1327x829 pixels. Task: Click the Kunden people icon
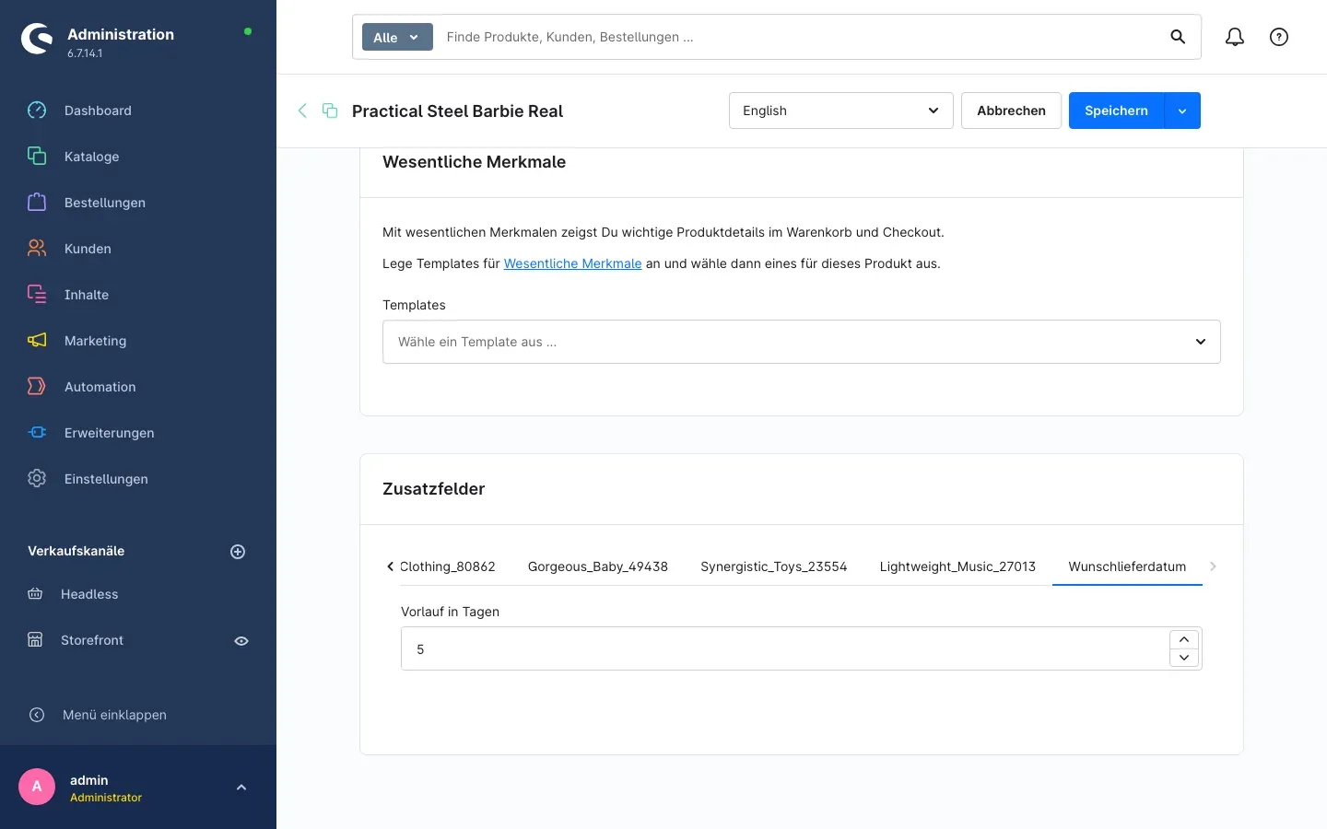click(37, 249)
